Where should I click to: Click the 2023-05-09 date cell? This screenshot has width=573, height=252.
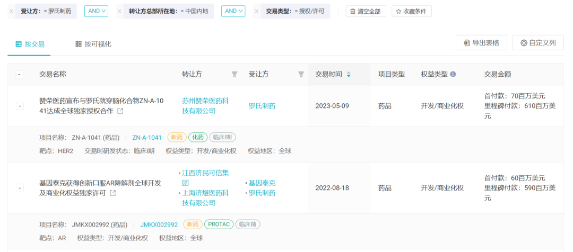coord(332,106)
